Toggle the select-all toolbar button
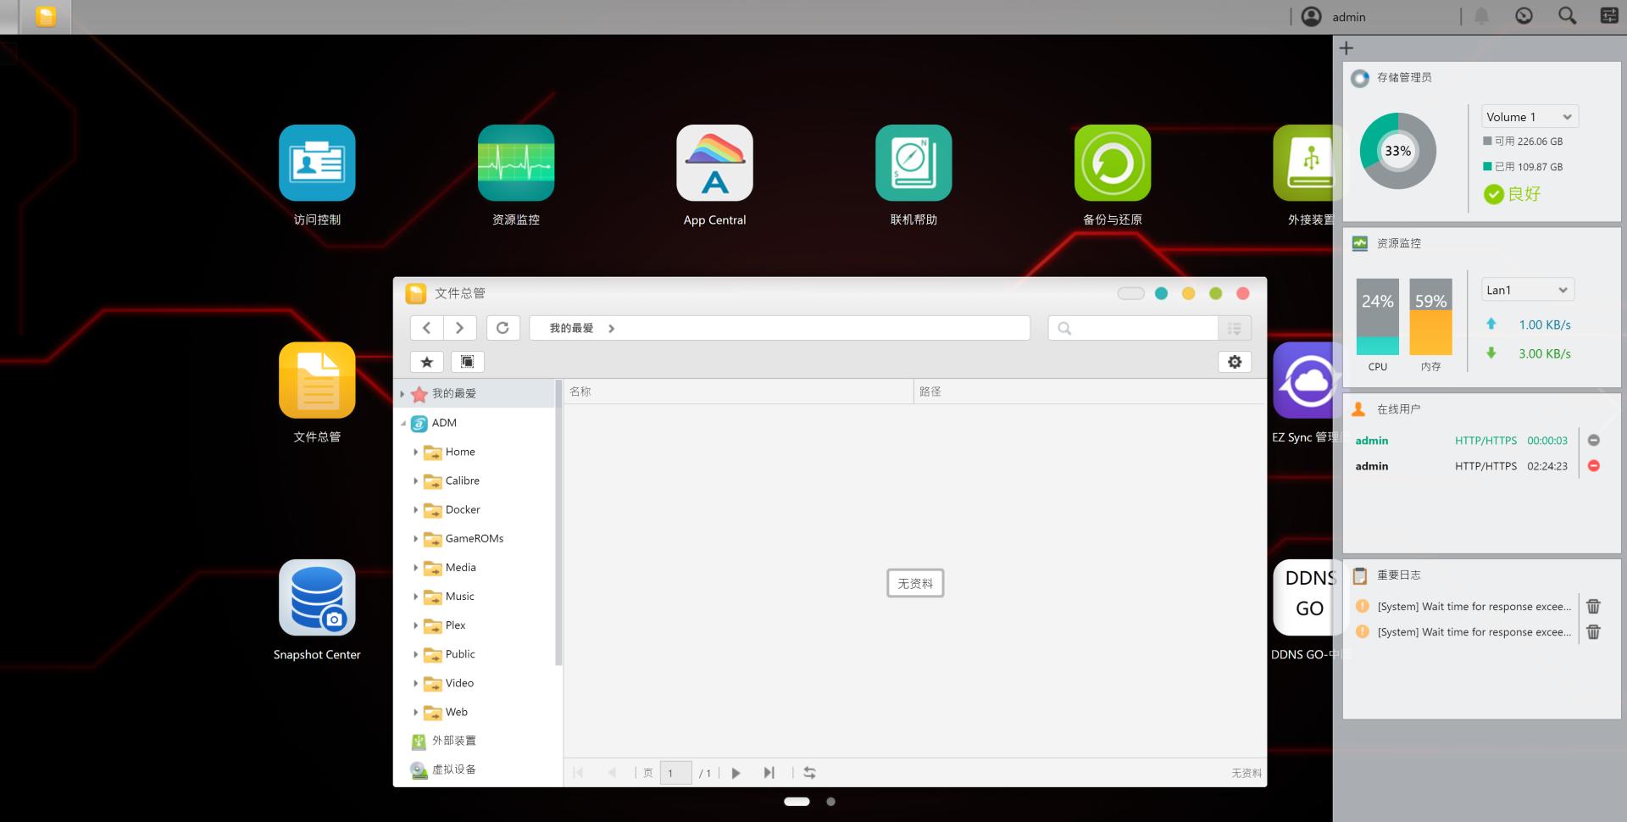 coord(468,362)
